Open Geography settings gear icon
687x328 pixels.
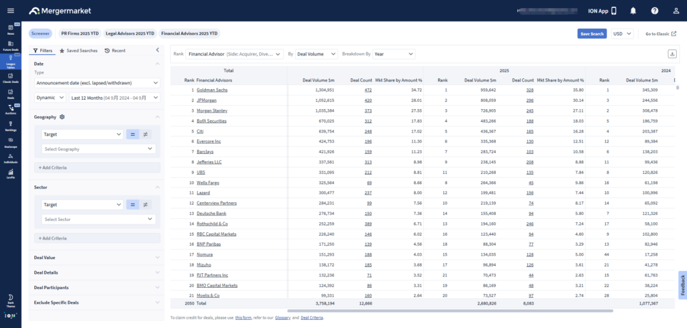[62, 116]
